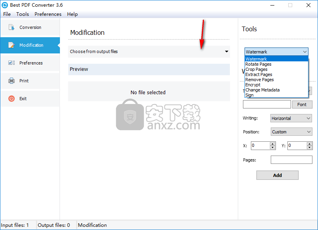This screenshot has width=318, height=230.
Task: Select the Modification sidebar tab label
Action: pos(31,45)
